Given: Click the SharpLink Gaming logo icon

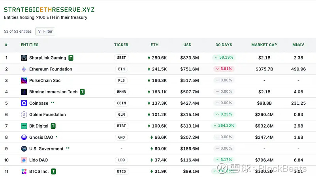Looking at the screenshot, I should pos(24,58).
